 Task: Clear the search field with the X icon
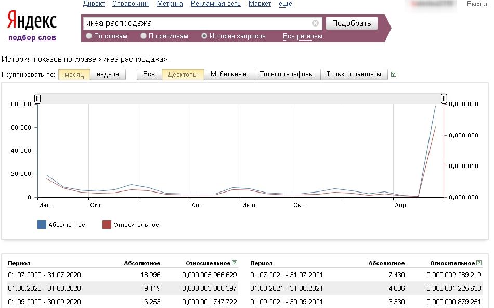[315, 23]
